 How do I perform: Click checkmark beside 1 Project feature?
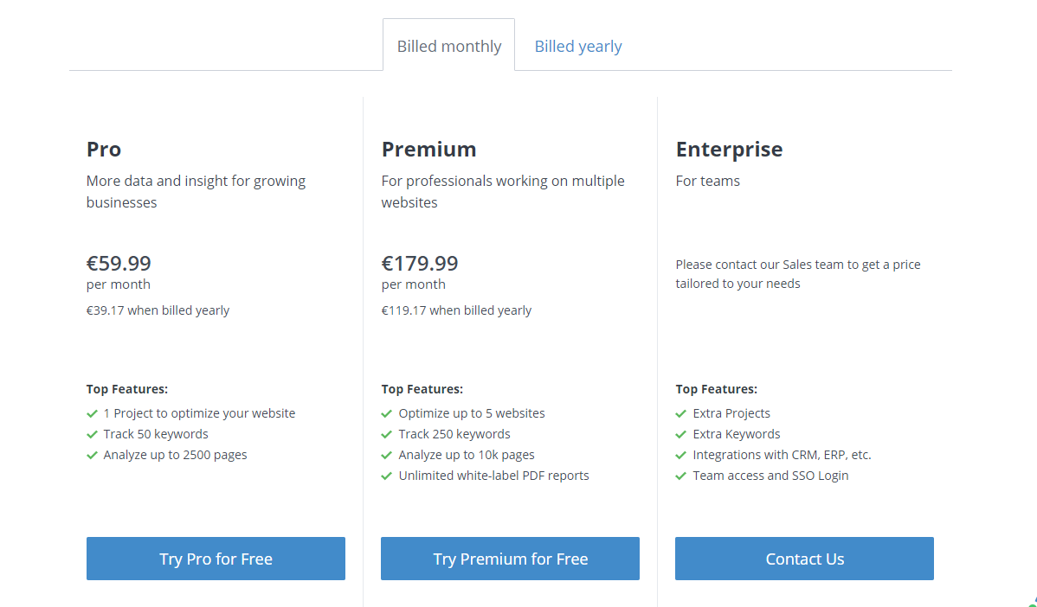coord(92,414)
